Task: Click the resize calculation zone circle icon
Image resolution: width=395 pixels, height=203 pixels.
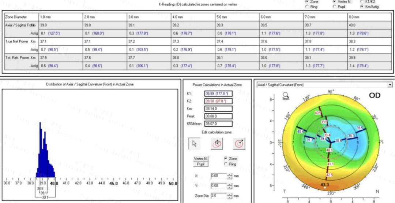Action: [x=239, y=143]
